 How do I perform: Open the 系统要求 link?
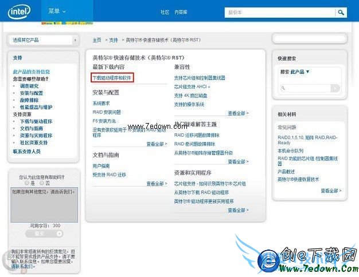[101, 104]
